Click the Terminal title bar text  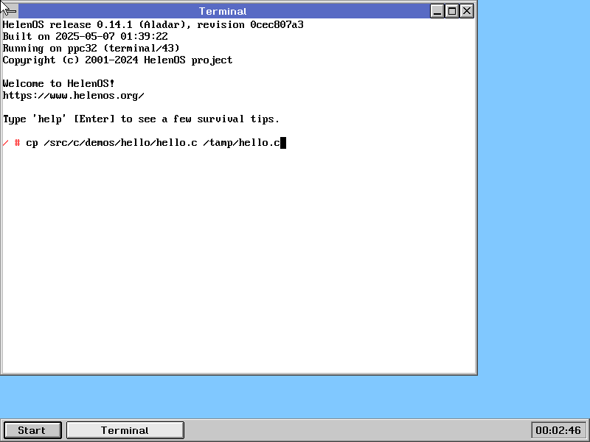coord(223,11)
